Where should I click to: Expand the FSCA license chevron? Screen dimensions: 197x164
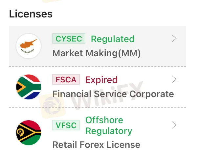174,79
